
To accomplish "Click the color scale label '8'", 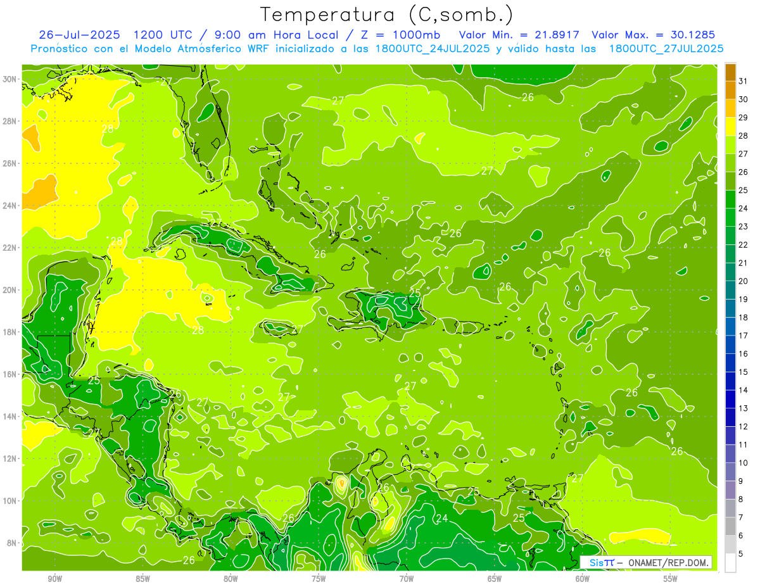I will pos(741,500).
